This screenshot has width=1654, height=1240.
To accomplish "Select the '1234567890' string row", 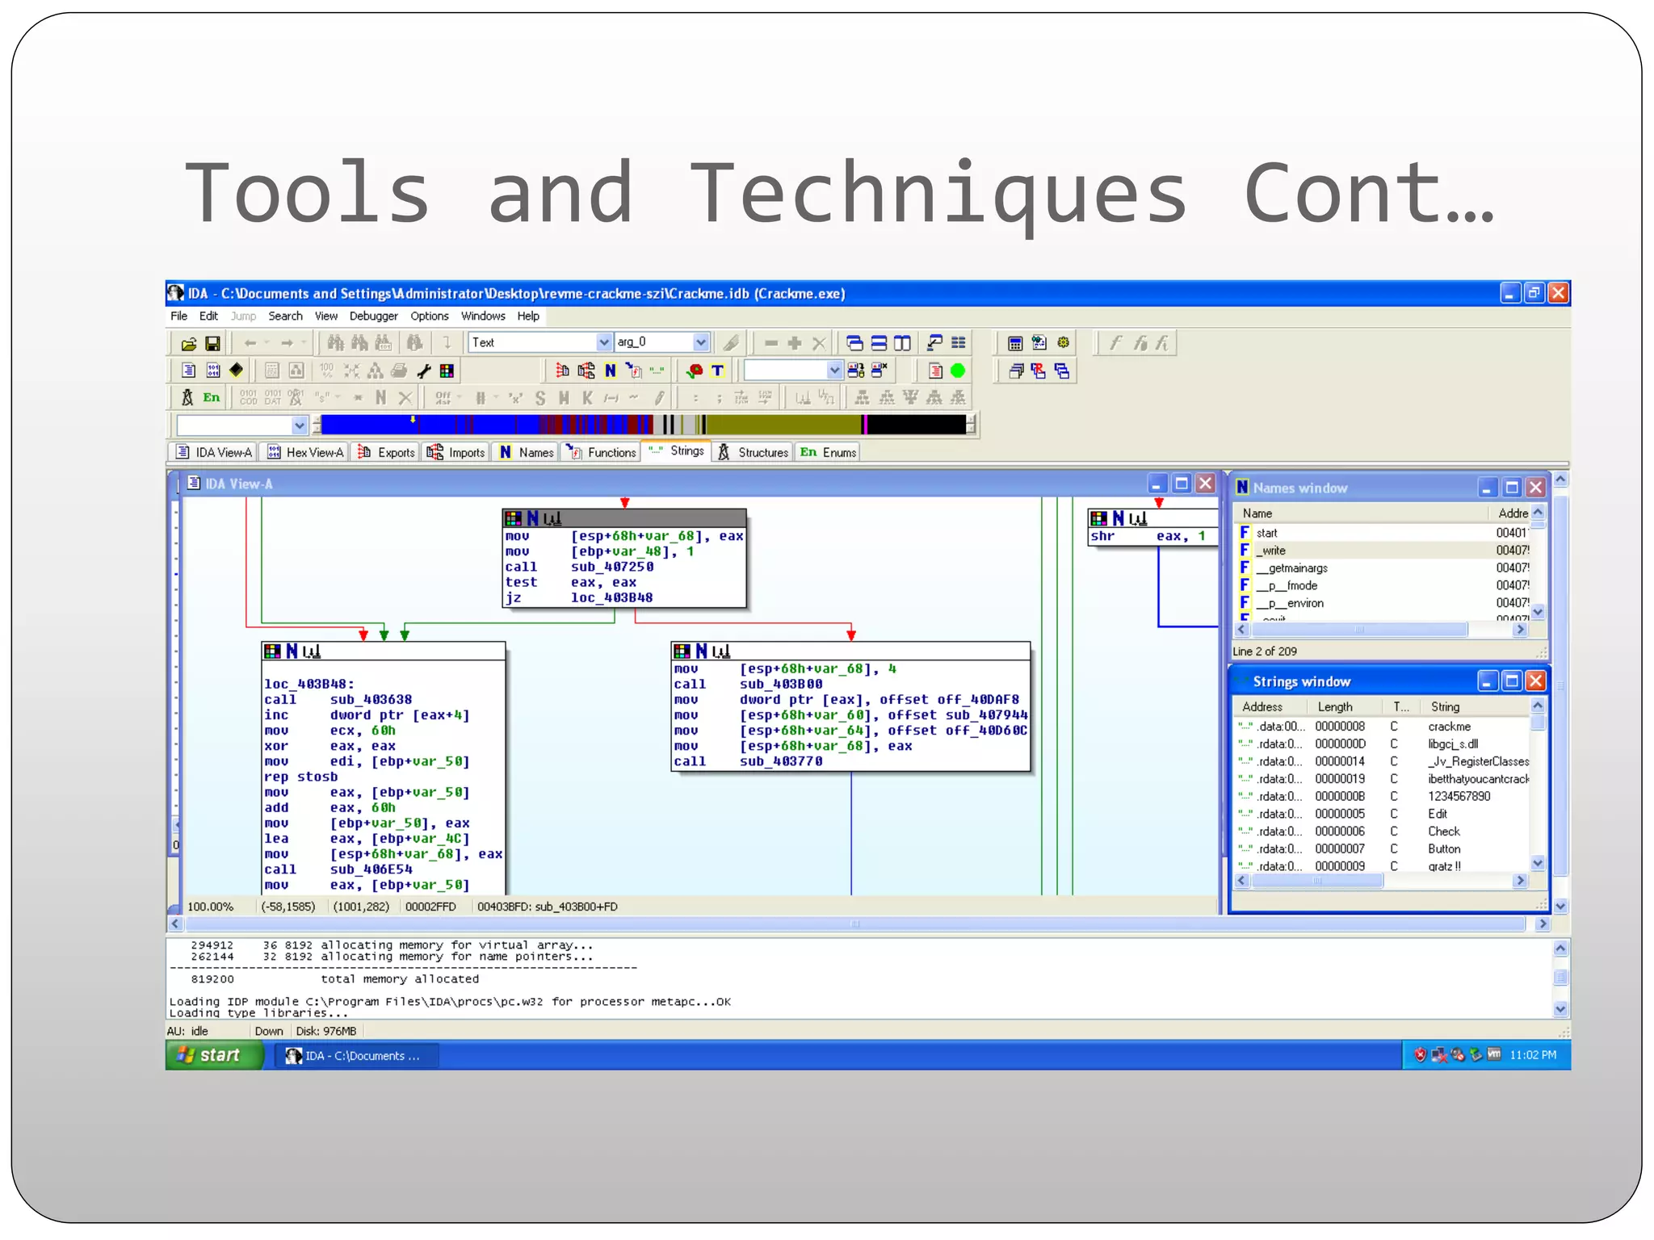I will (x=1382, y=796).
